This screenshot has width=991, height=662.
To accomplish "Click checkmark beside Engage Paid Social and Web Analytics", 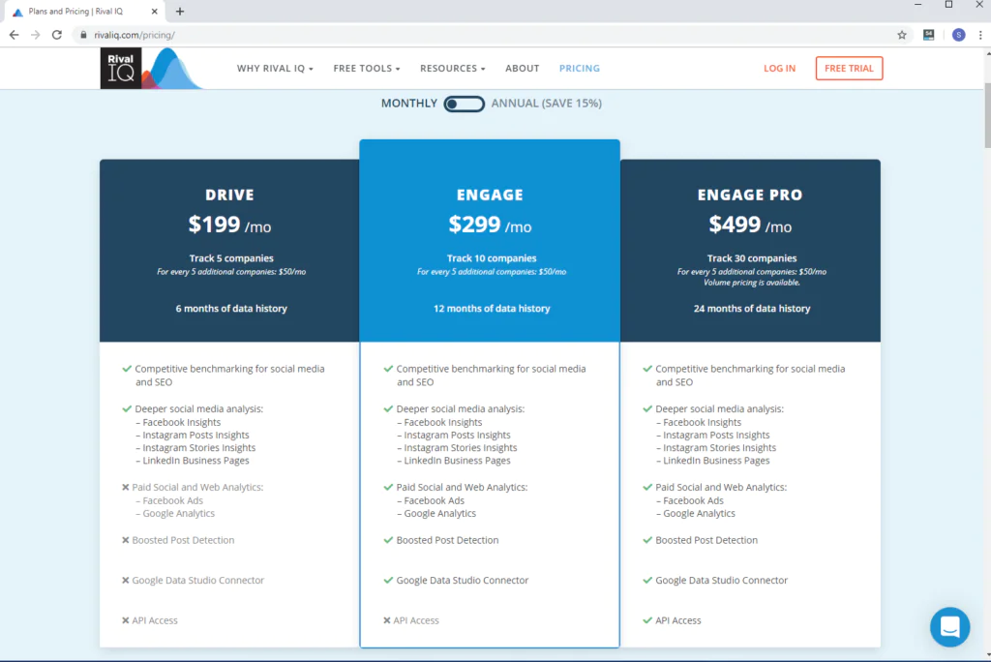I will click(388, 487).
